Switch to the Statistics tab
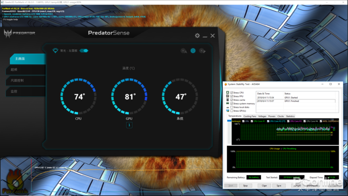Image resolution: width=348 pixels, height=196 pixels. 290,116
